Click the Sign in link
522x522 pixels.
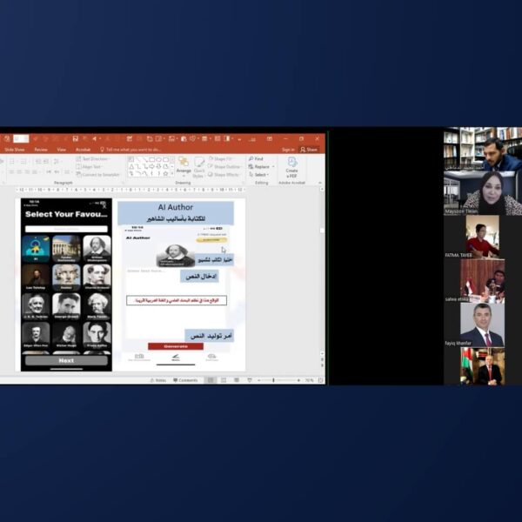[288, 149]
